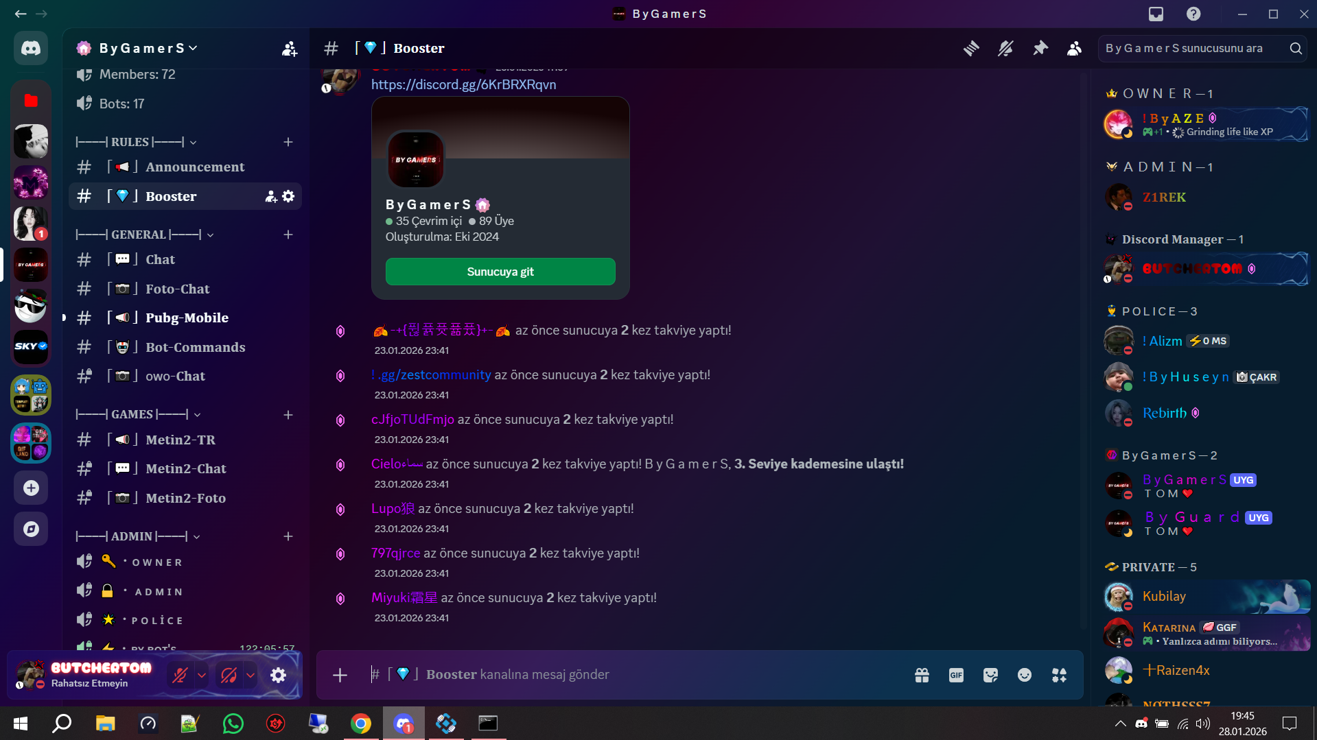The height and width of the screenshot is (740, 1317).
Task: Add channel to RULES category
Action: [x=288, y=142]
